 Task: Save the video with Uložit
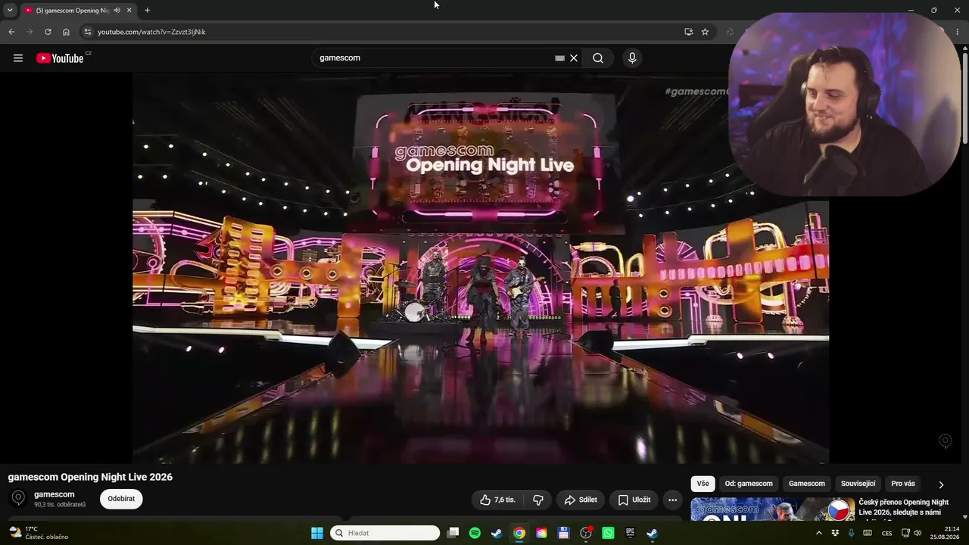[x=634, y=500]
